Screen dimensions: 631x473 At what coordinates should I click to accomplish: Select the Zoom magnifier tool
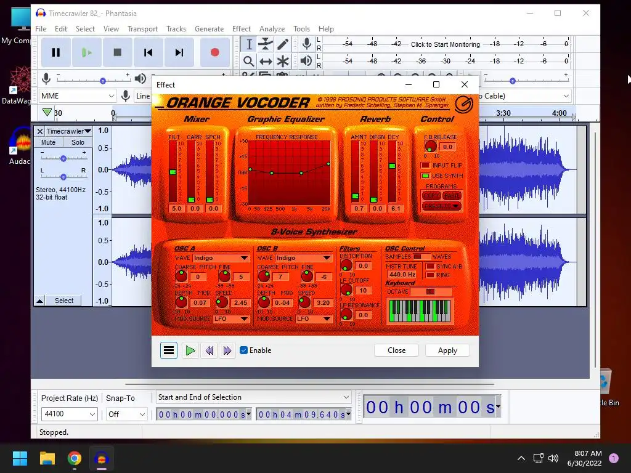pos(249,61)
